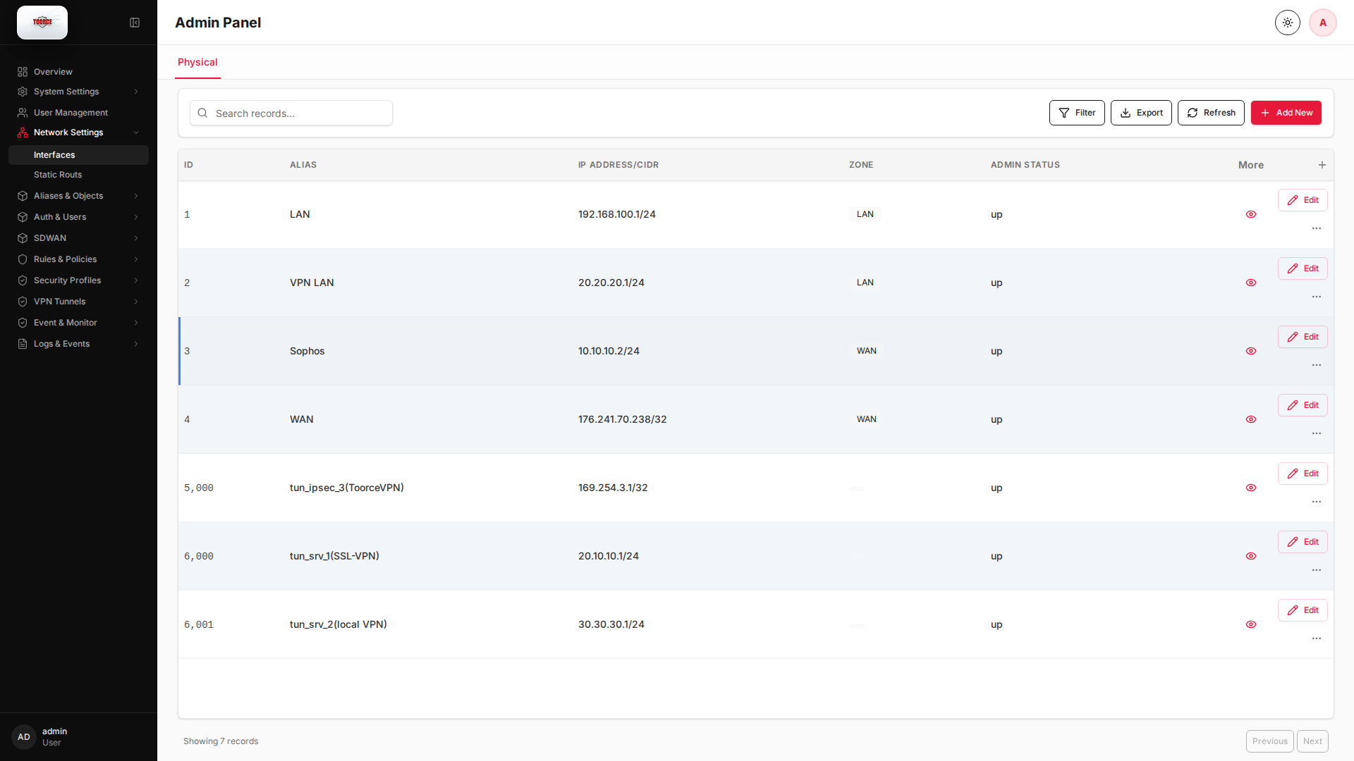The image size is (1354, 761).
Task: Click the Next pagination button
Action: pos(1312,741)
